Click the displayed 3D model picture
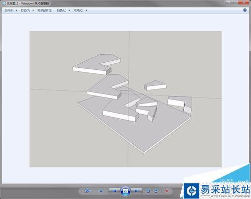Image resolution: width=251 pixels, height=199 pixels. [x=125, y=99]
